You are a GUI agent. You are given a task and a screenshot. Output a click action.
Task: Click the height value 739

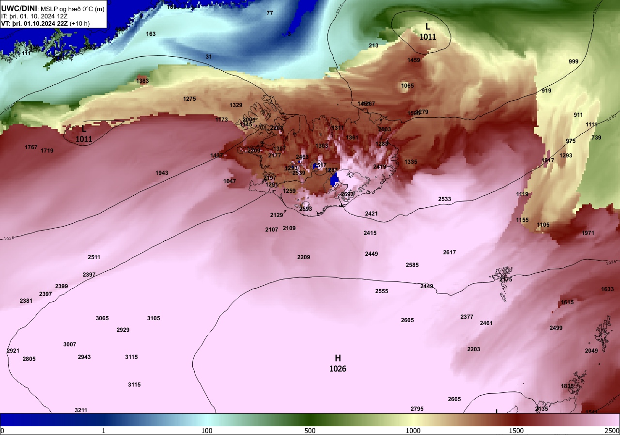tap(596, 138)
